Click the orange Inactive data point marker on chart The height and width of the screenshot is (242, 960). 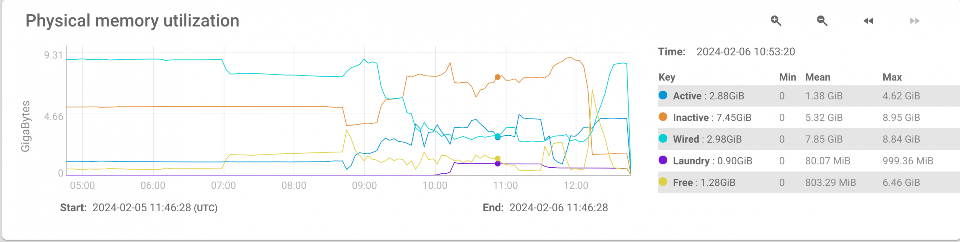pyautogui.click(x=497, y=77)
